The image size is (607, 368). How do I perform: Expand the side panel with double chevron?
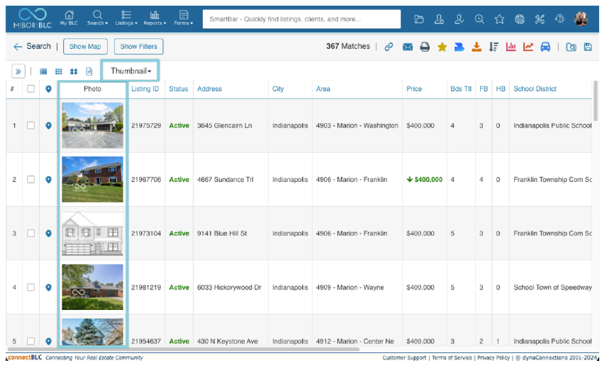point(18,71)
